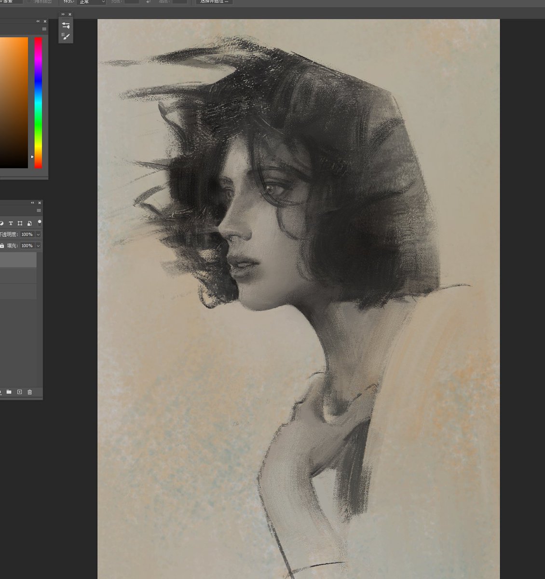Select the highlighted layer row
The height and width of the screenshot is (579, 545).
(18, 260)
